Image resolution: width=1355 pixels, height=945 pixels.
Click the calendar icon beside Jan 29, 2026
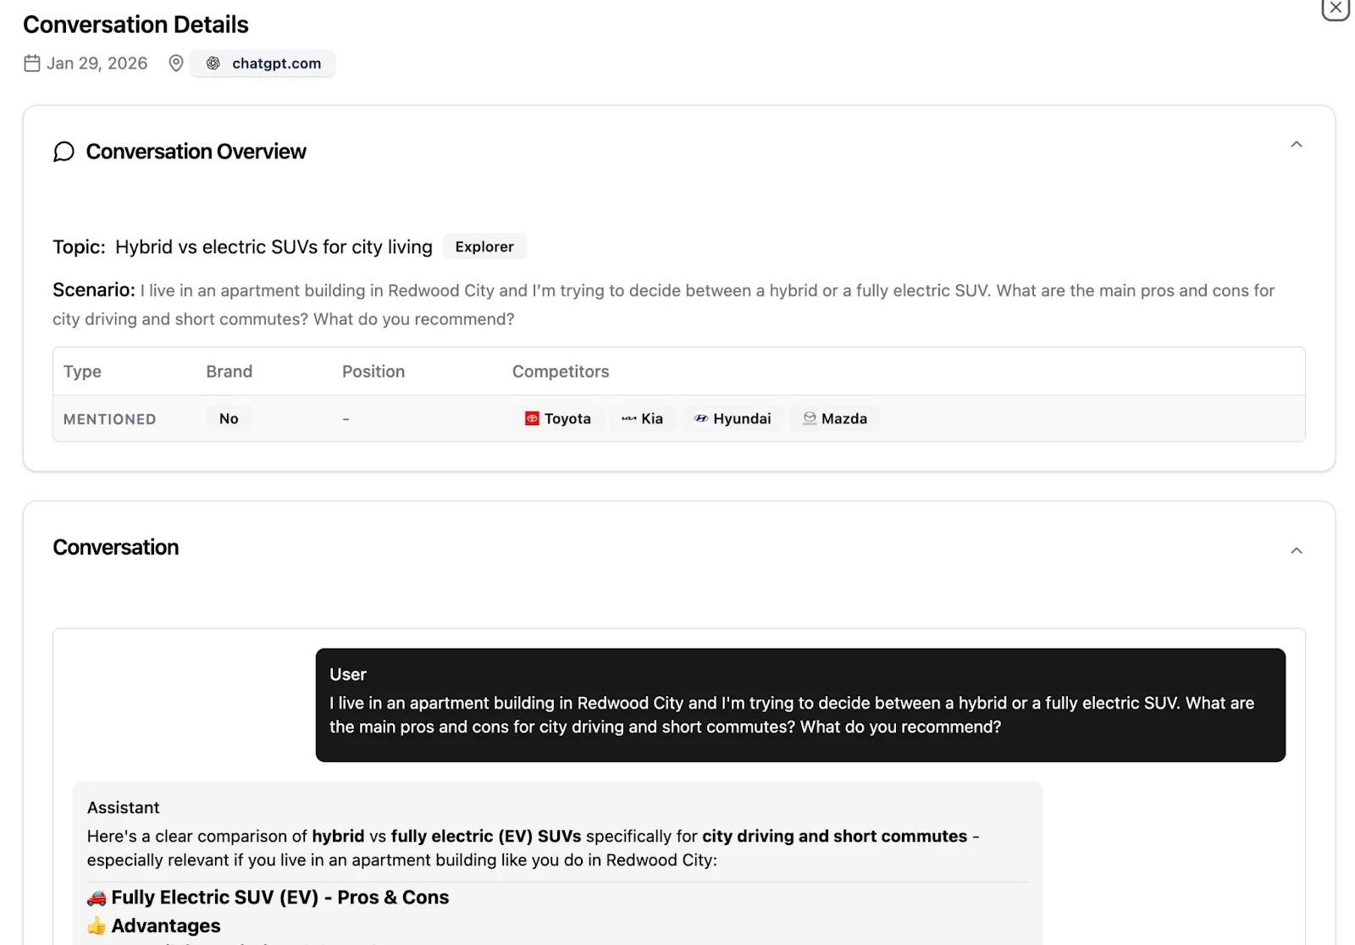(x=32, y=64)
